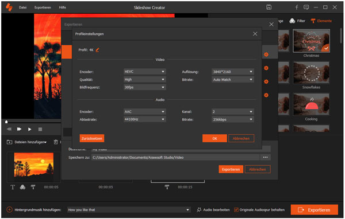Close the Profileinstellungen dialog

[255, 34]
